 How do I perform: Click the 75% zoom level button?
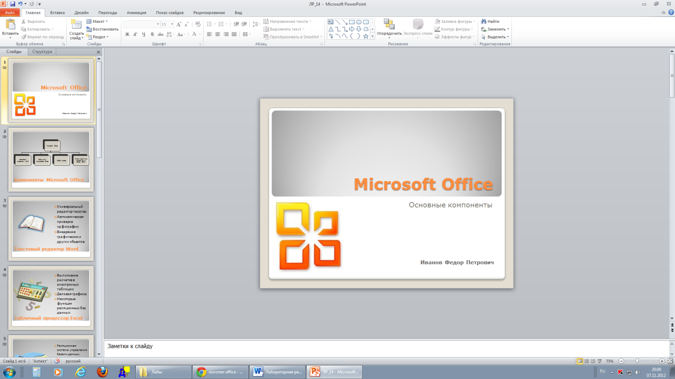pos(610,361)
